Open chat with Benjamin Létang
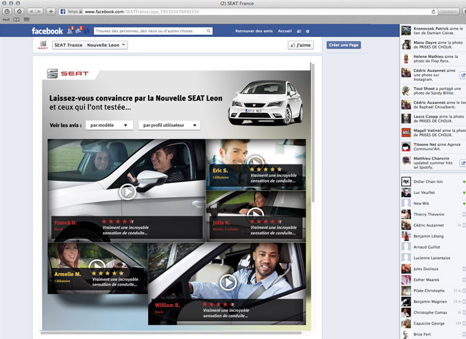Screen dimensions: 466x339 click(433, 236)
